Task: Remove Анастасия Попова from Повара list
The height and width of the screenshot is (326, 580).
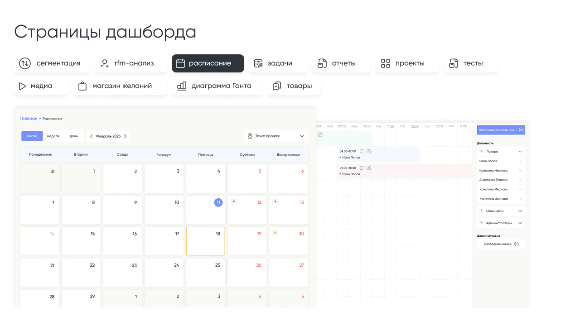Action: tap(520, 180)
